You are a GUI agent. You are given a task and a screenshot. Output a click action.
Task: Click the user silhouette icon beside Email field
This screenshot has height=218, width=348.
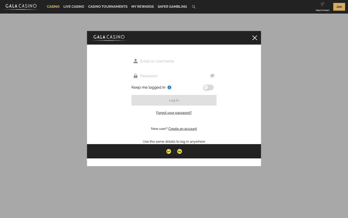click(x=135, y=61)
